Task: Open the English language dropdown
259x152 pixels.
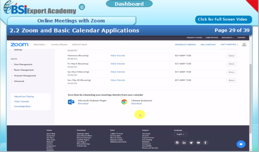Action: [180, 134]
